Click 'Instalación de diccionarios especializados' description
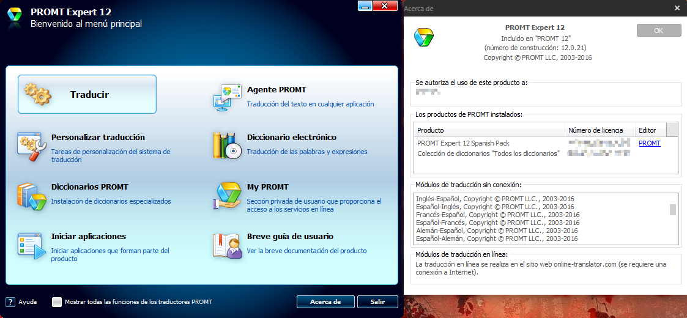687x318 pixels. 111,201
